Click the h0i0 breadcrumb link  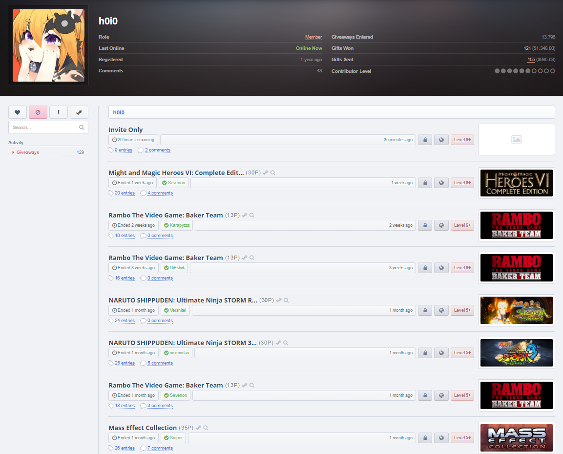tap(119, 112)
